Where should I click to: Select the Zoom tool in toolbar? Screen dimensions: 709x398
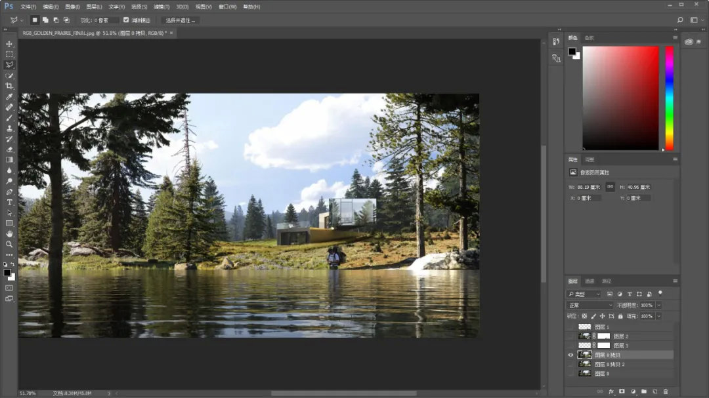9,244
